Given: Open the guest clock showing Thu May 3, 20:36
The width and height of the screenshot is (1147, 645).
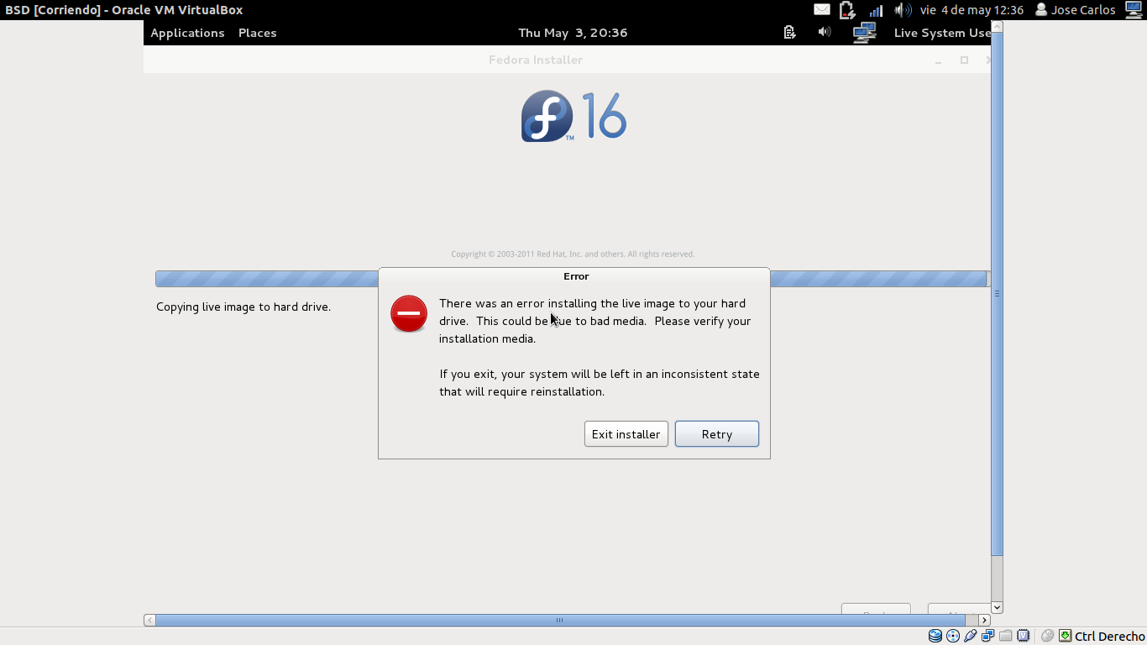Looking at the screenshot, I should click(573, 33).
